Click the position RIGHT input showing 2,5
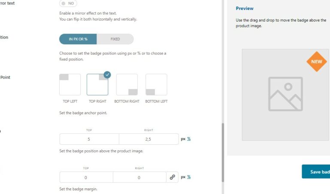Viewport: 330px width, 194px height. 149,139
